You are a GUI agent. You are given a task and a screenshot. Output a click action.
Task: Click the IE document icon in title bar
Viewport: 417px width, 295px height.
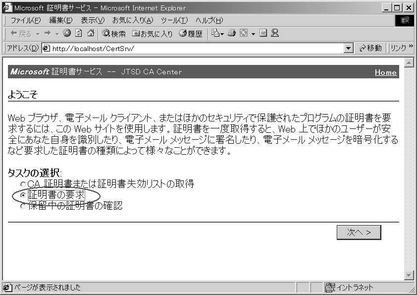(x=8, y=7)
